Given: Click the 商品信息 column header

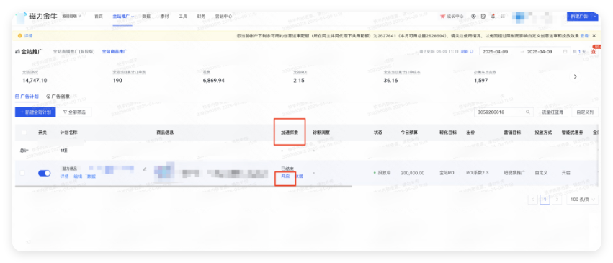Looking at the screenshot, I should pos(165,133).
